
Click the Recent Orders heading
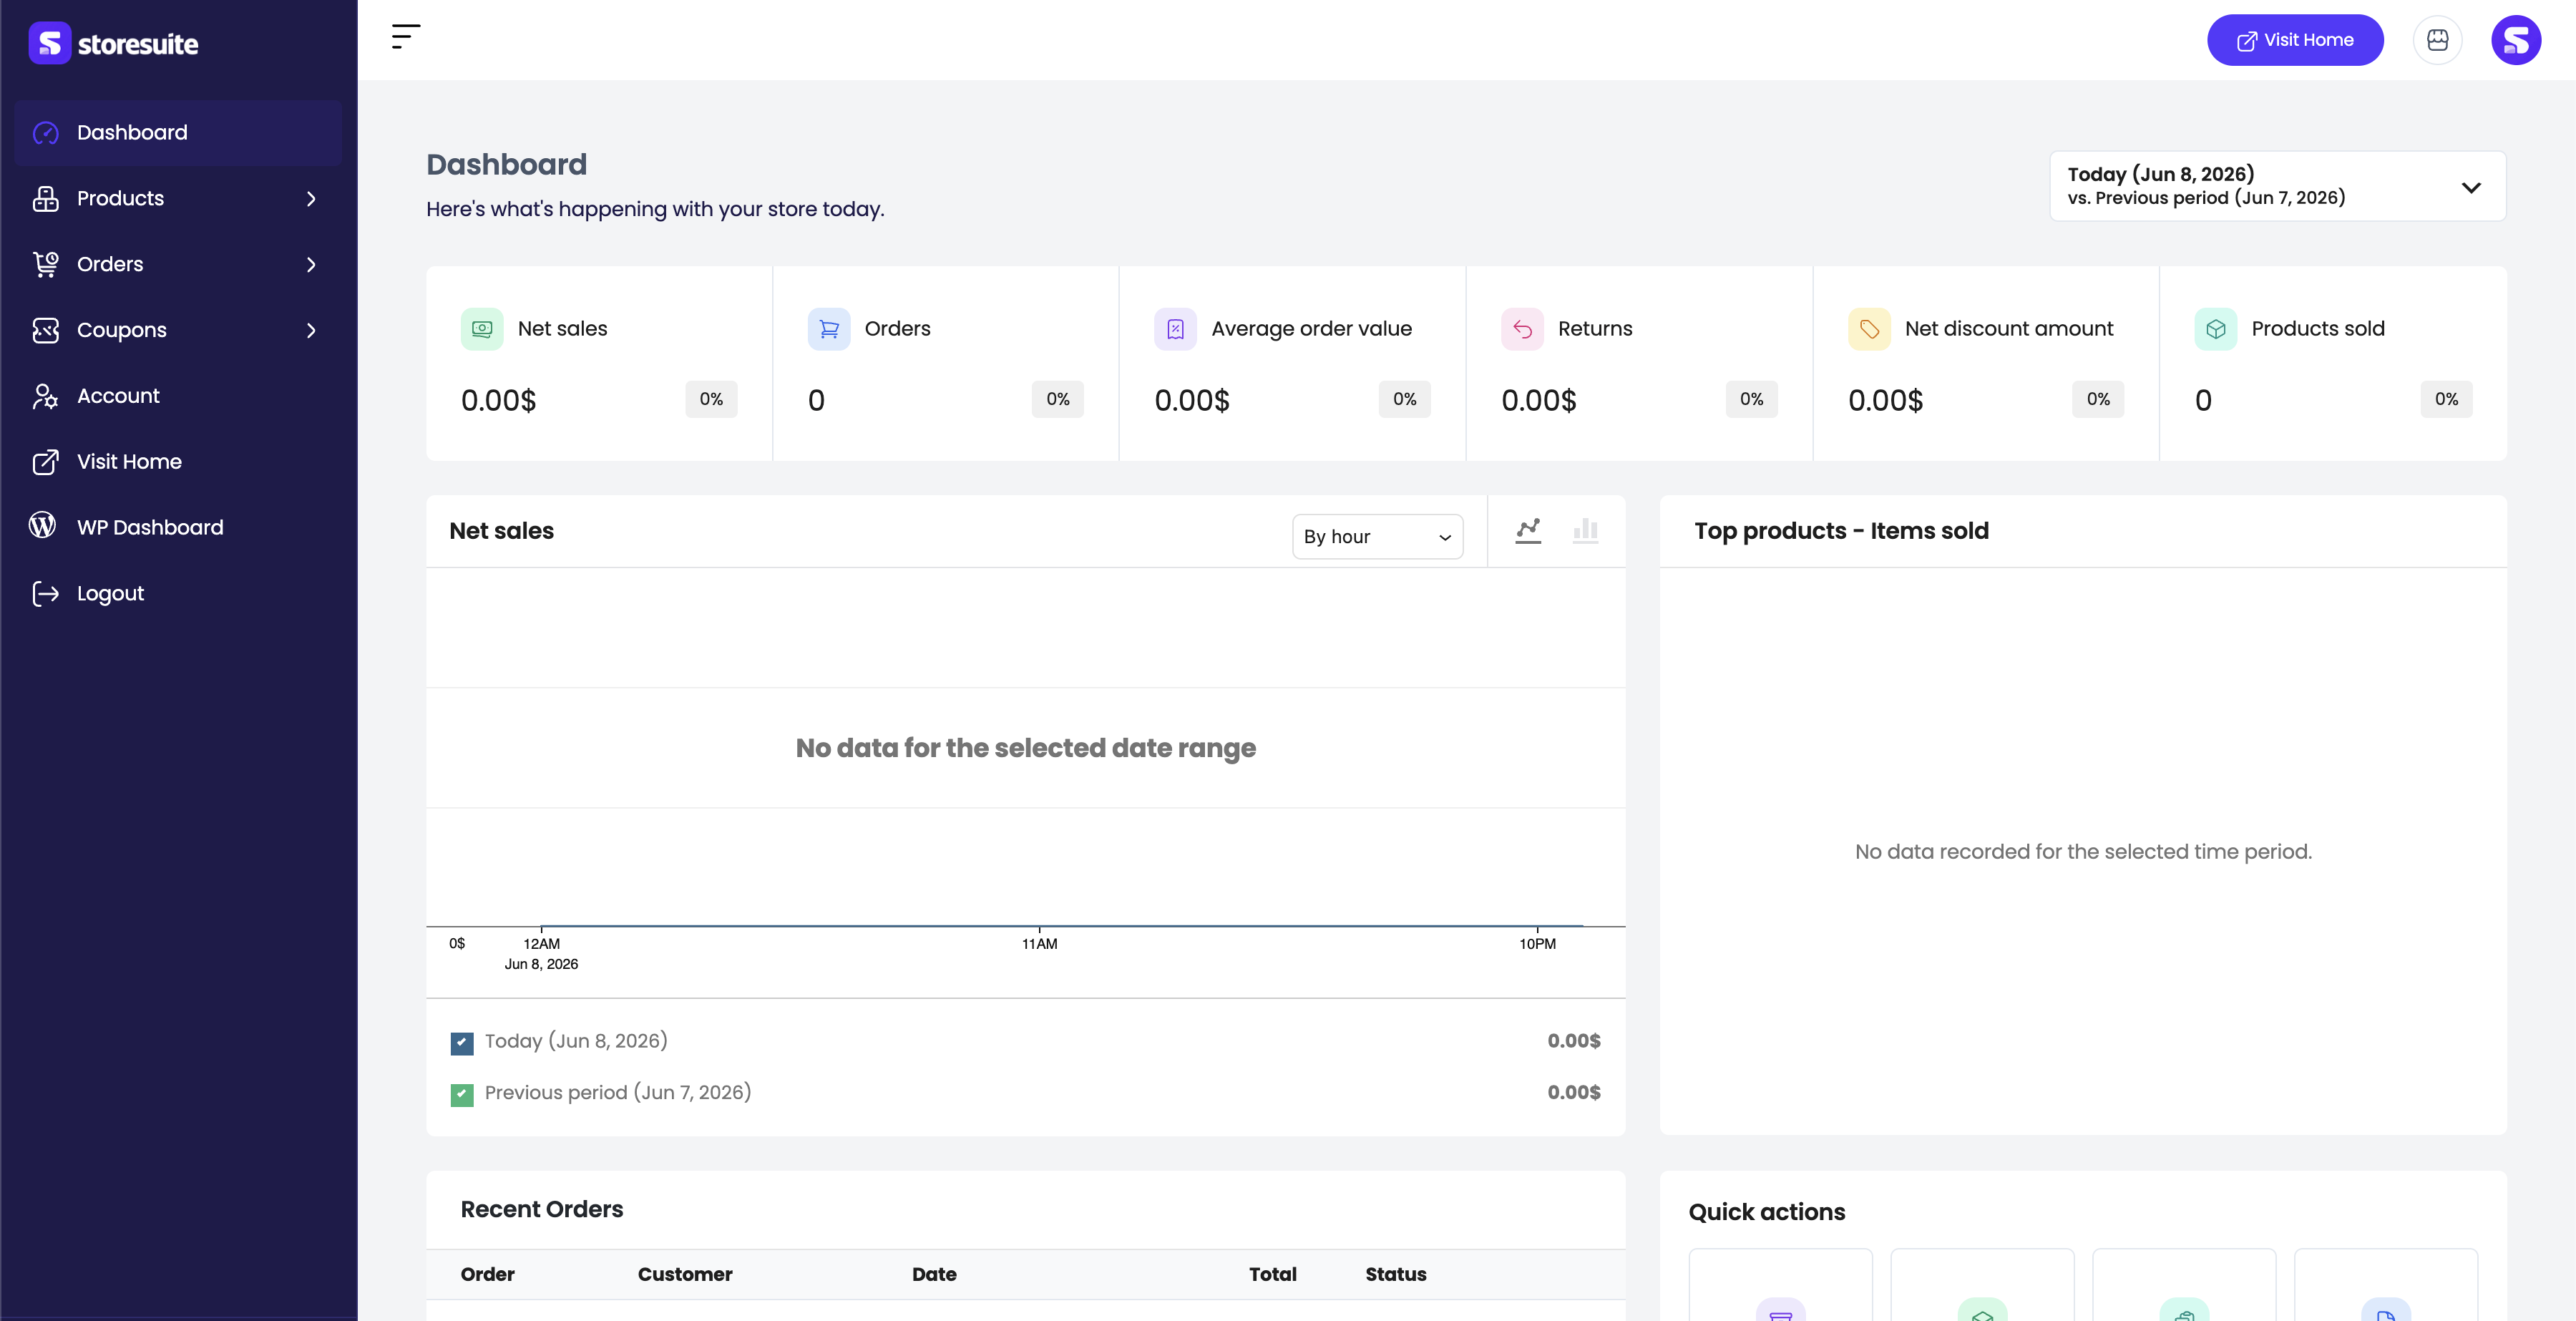[x=541, y=1209]
